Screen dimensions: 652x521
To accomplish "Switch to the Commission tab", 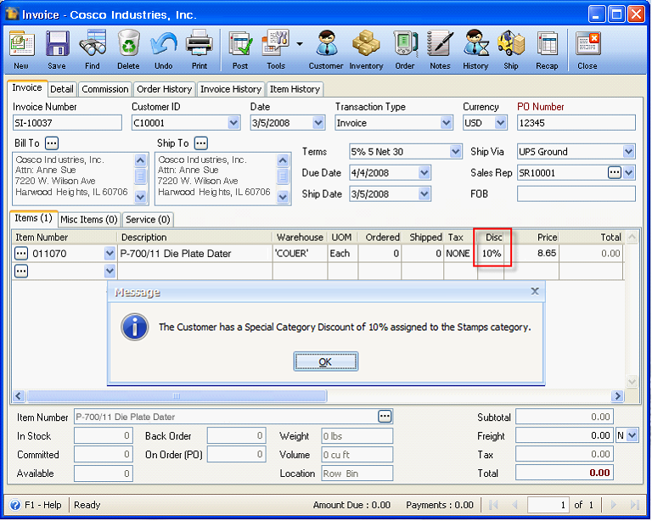I will click(x=105, y=89).
